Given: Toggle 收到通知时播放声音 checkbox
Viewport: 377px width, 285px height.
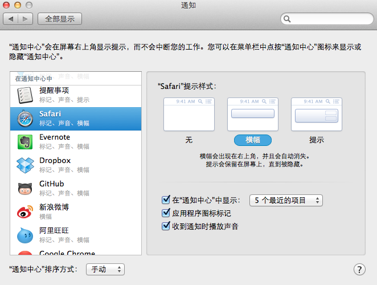Looking at the screenshot, I should click(x=166, y=226).
